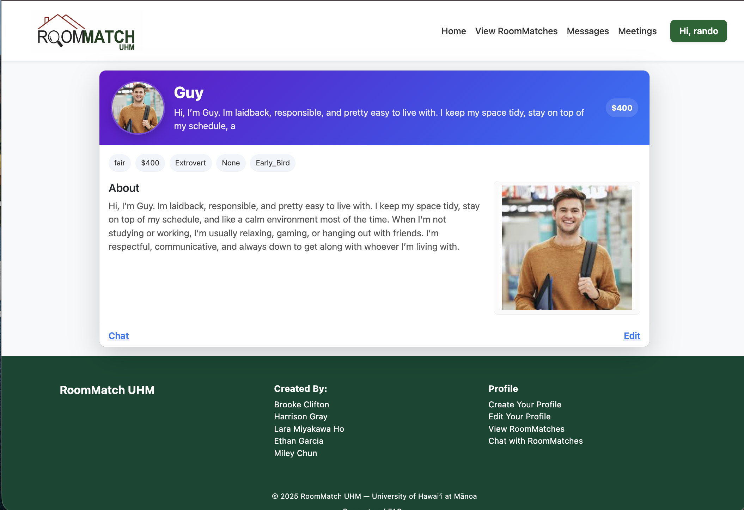
Task: Open the Home navigation item
Action: coord(453,31)
